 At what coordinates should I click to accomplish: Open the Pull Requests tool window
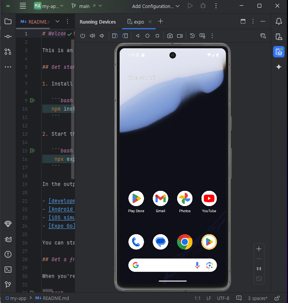pos(8,52)
